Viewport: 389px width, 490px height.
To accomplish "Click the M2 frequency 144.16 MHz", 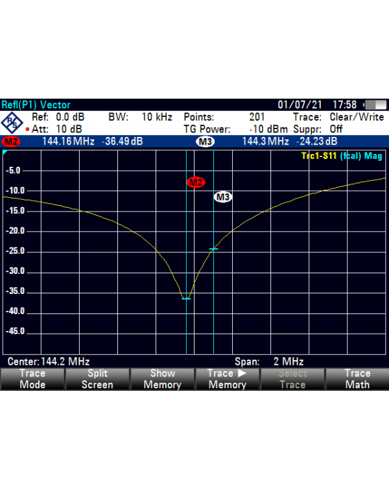I will (x=68, y=141).
